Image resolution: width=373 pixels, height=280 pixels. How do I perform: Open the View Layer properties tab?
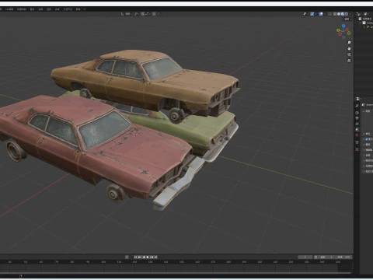357,124
